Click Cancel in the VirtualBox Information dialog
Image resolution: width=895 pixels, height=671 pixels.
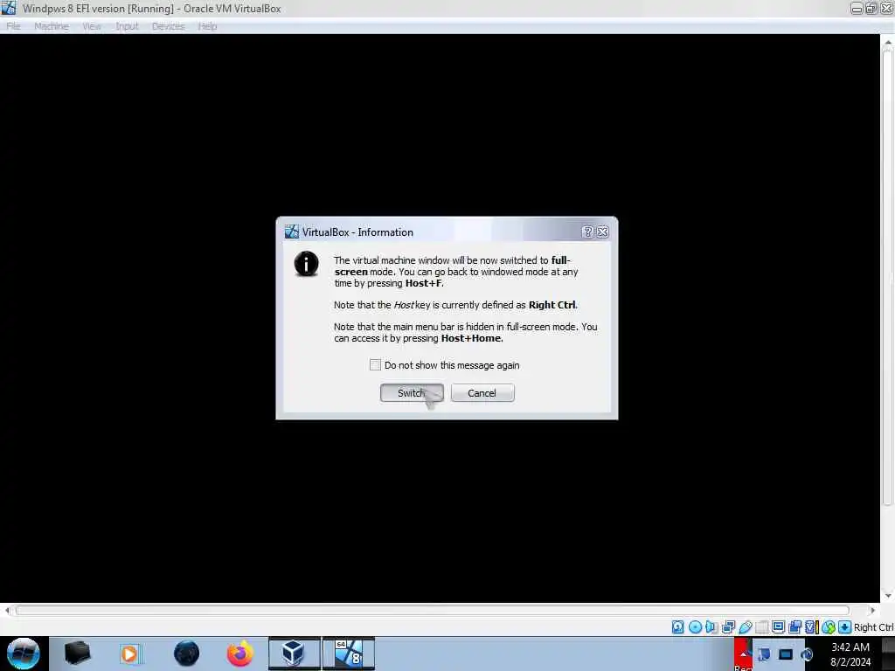(482, 393)
